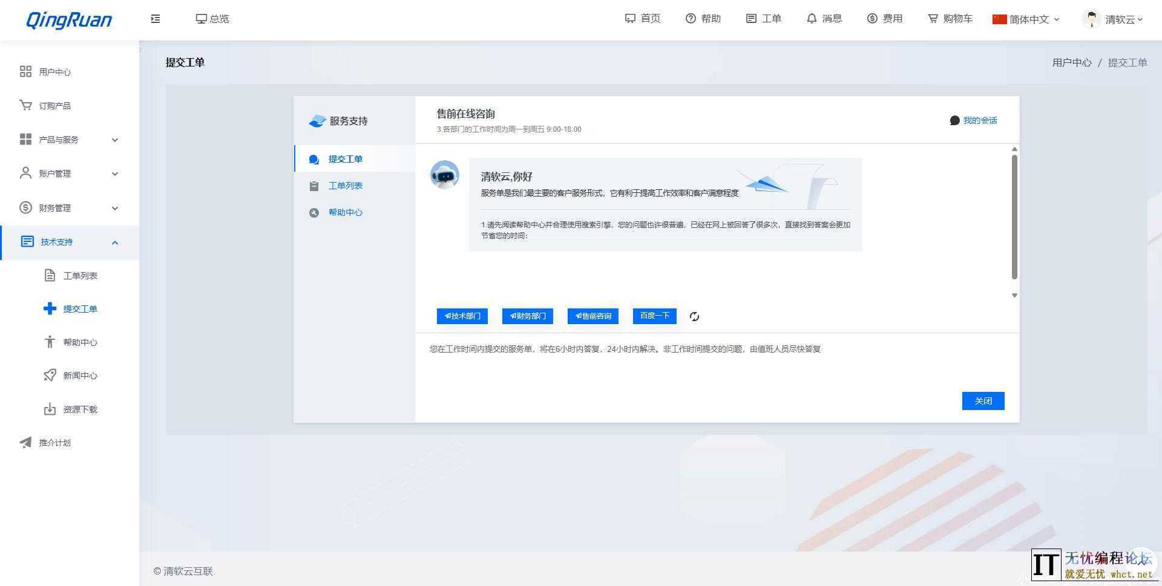Click the refresh icon beside 百度一下

pyautogui.click(x=694, y=316)
